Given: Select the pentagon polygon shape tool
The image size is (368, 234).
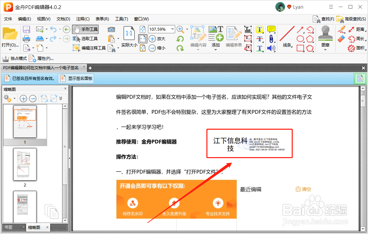Looking at the screenshot, I should click(x=310, y=39).
